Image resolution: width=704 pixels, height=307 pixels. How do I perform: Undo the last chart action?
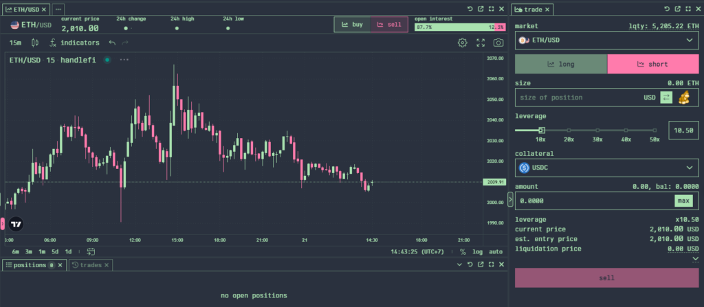(x=112, y=43)
